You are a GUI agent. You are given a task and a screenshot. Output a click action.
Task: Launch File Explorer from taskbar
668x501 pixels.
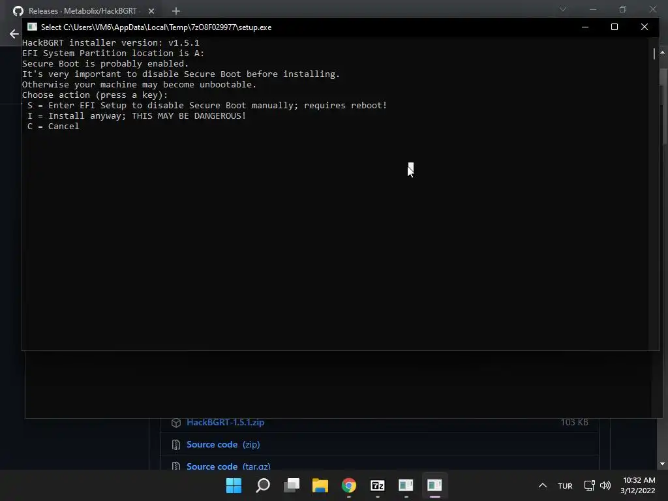[x=320, y=485]
